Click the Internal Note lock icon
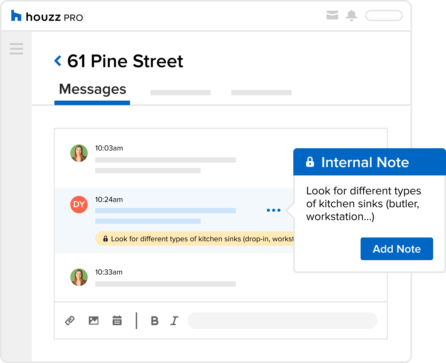The width and height of the screenshot is (446, 363). click(310, 162)
